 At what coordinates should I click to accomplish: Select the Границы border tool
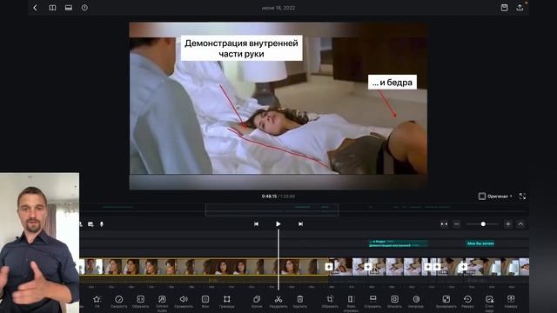pyautogui.click(x=226, y=302)
